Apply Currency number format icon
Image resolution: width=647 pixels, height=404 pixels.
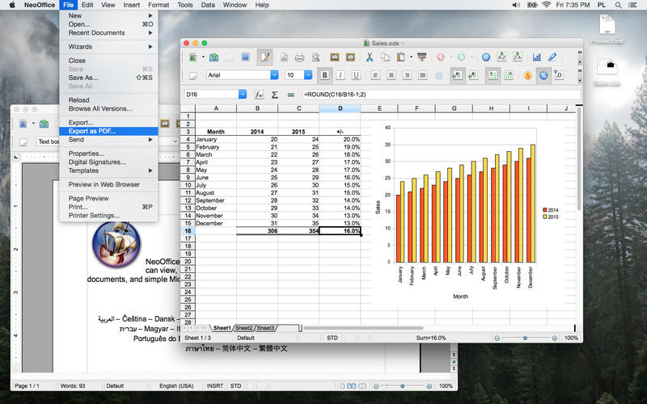point(528,75)
